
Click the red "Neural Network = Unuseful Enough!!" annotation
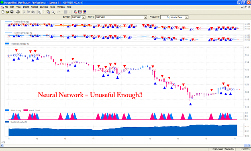[x=90, y=95]
